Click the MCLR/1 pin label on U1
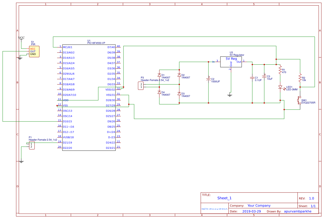 pos(67,47)
